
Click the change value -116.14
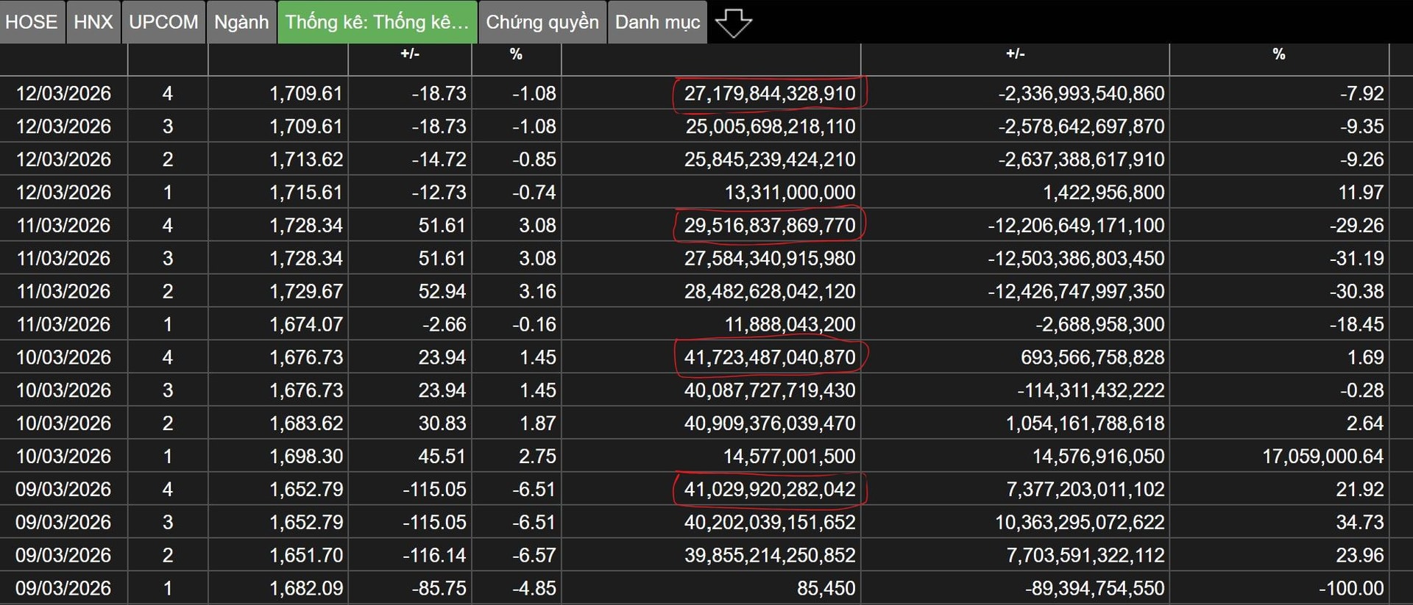pos(434,555)
